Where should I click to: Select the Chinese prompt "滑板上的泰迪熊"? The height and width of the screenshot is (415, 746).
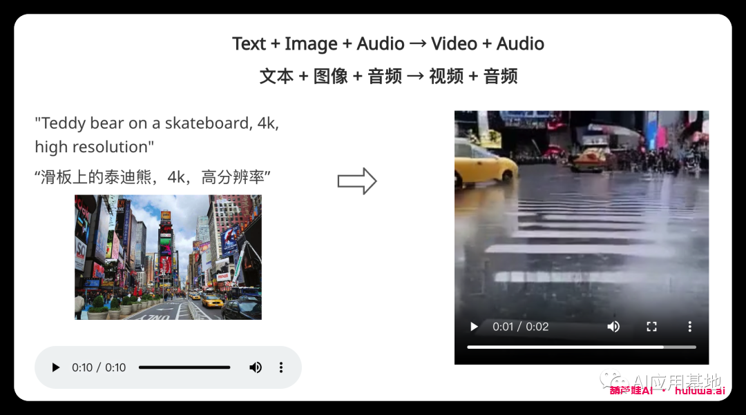click(x=152, y=177)
